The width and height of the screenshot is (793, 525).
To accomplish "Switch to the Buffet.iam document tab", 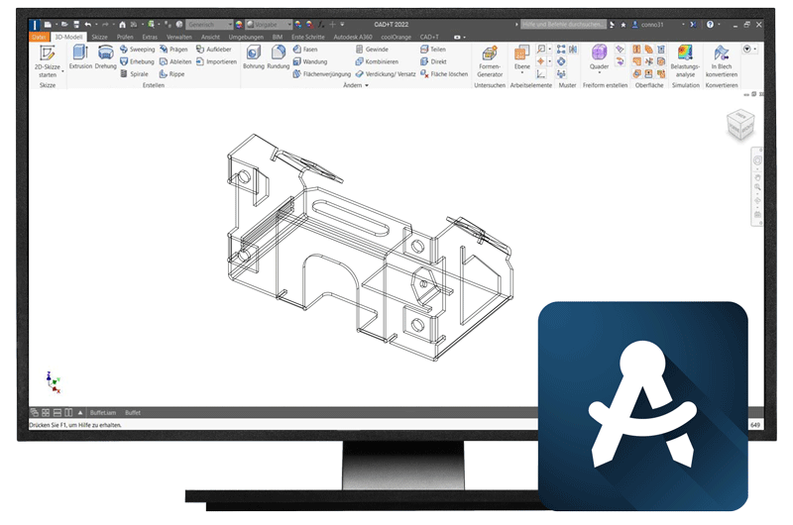I will coord(103,413).
